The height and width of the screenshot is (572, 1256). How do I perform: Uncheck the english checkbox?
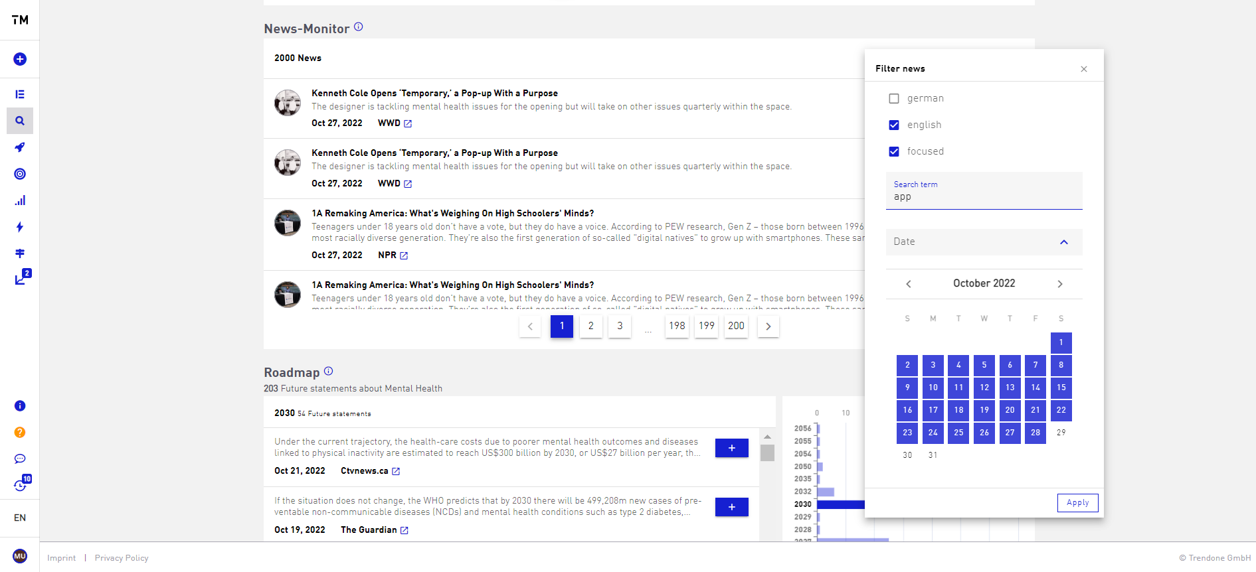pos(894,125)
